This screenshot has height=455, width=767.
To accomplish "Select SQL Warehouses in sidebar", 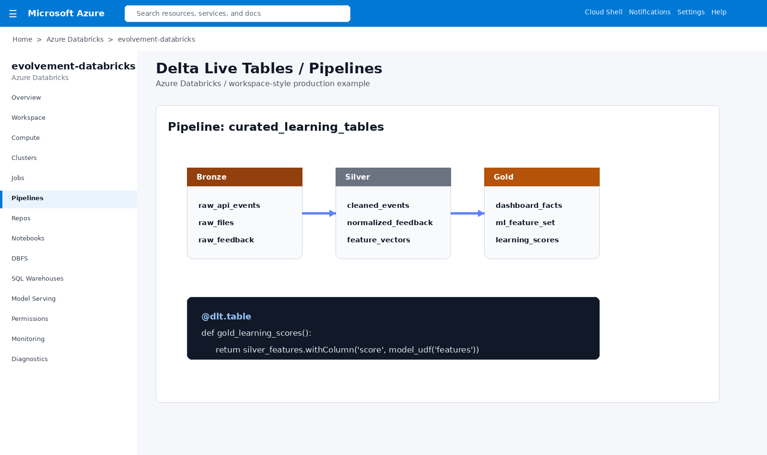I will (69, 278).
